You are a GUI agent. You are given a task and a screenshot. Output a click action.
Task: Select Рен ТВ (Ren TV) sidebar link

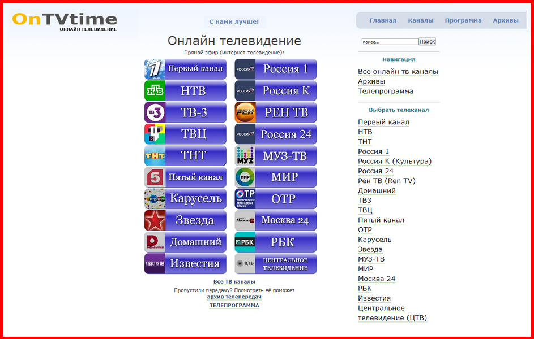tap(387, 181)
